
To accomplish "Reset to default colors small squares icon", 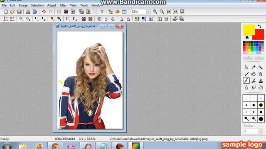I will [247, 38].
